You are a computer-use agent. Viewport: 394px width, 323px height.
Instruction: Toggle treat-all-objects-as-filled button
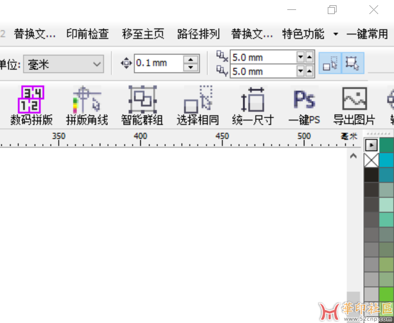[330, 63]
